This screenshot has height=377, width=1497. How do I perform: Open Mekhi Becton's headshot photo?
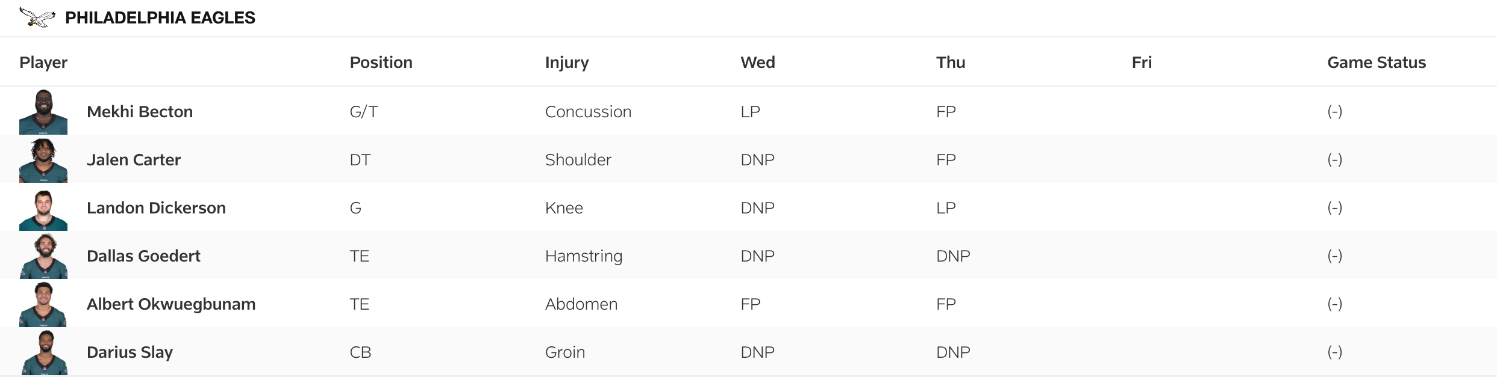(43, 112)
